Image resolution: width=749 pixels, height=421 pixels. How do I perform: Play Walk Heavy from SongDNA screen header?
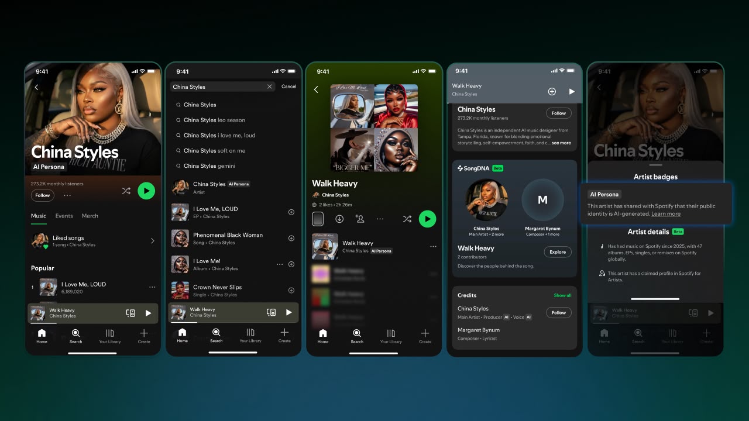point(572,92)
